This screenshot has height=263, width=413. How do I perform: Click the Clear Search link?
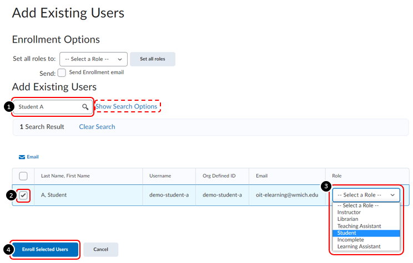coord(97,127)
